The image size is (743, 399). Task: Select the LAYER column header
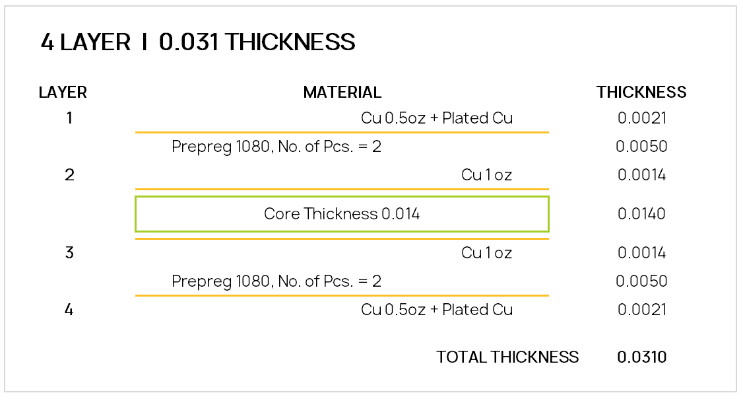63,92
